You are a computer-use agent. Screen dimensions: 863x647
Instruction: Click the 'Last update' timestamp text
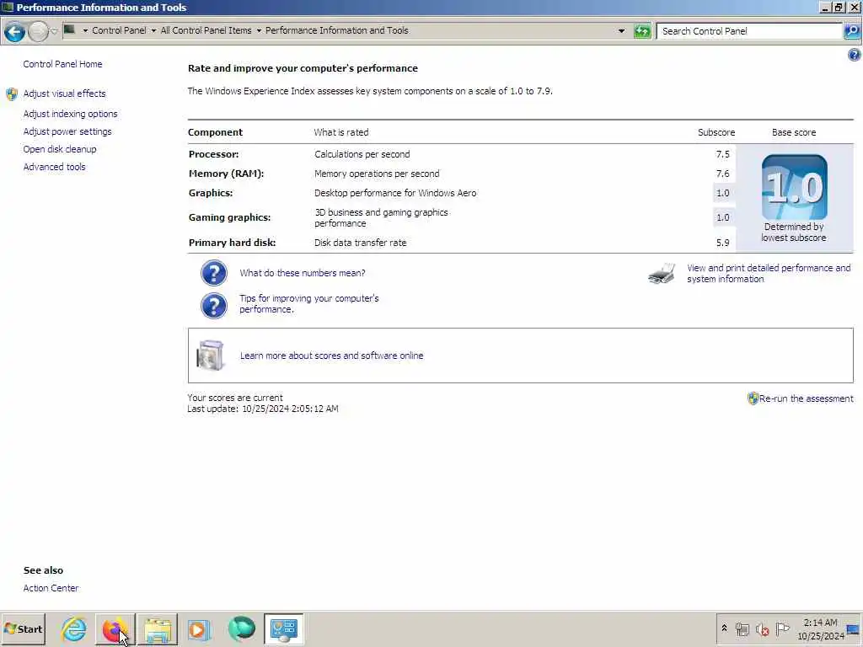263,409
